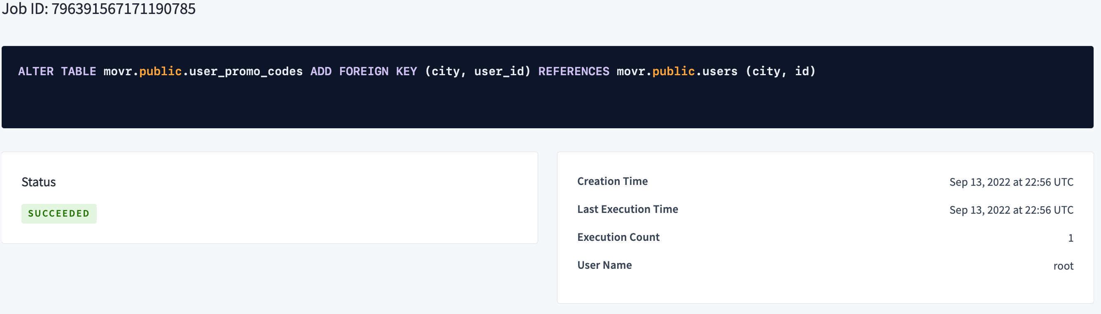The width and height of the screenshot is (1101, 314).
Task: Click the Creation Time timestamp value
Action: pos(1011,182)
